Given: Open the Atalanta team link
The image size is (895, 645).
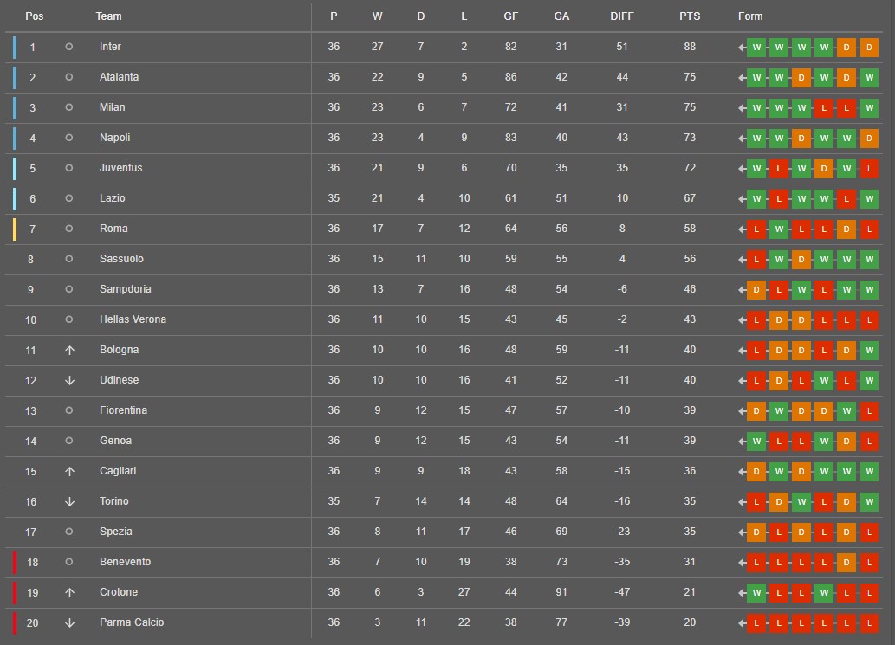Looking at the screenshot, I should pos(120,77).
